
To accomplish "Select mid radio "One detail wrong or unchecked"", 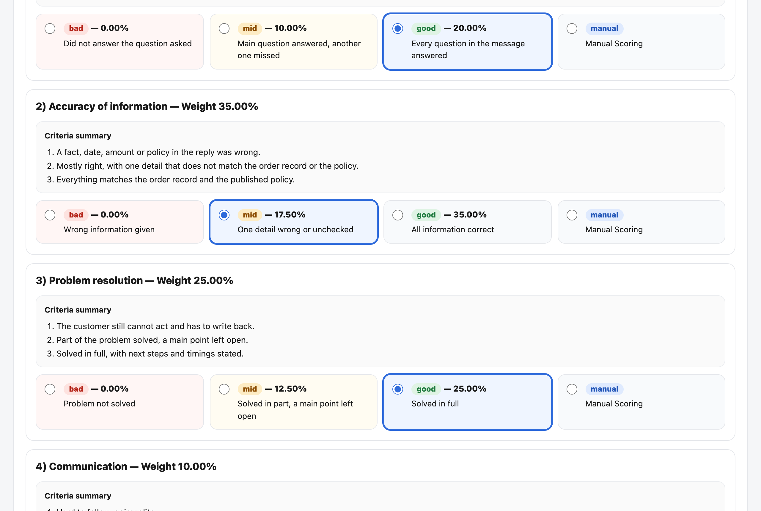I will pyautogui.click(x=224, y=215).
